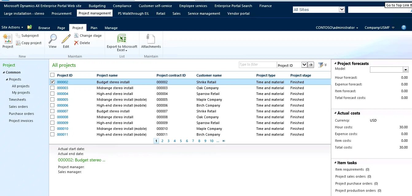Open Purchase orders in left navigation
This screenshot has width=412, height=196.
click(21, 114)
